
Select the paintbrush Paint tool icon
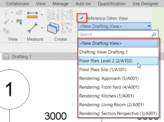click(x=6, y=21)
